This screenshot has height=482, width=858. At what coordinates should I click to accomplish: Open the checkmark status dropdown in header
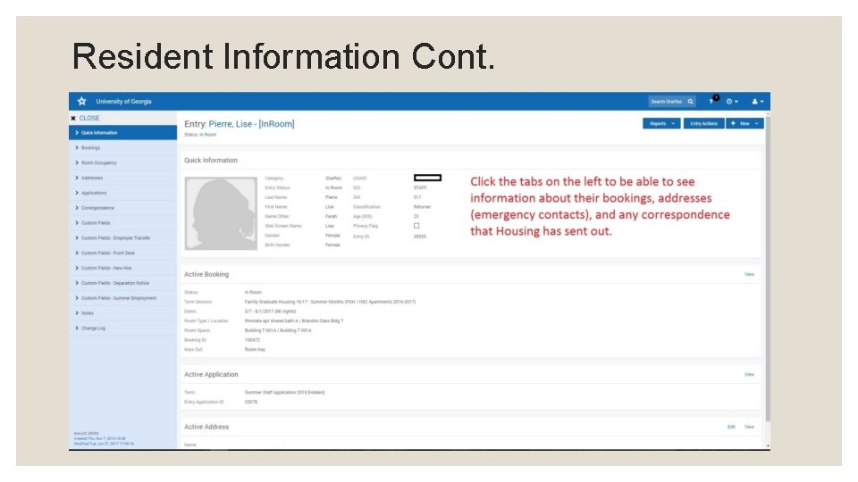(x=732, y=102)
